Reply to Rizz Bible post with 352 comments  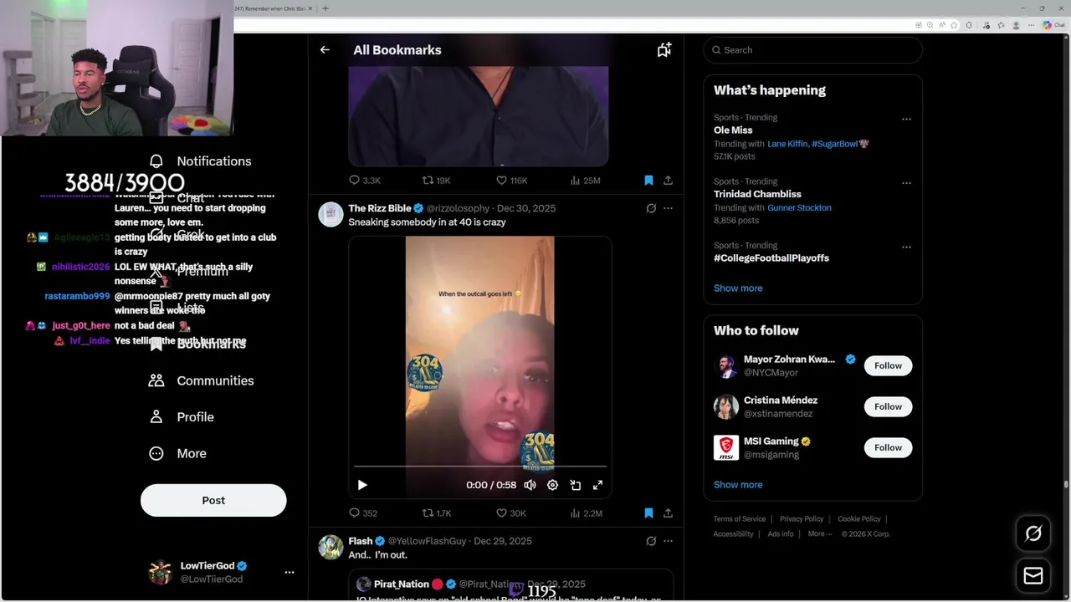click(363, 513)
